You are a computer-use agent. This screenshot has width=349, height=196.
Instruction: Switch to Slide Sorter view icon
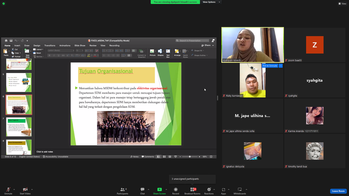click(x=164, y=157)
